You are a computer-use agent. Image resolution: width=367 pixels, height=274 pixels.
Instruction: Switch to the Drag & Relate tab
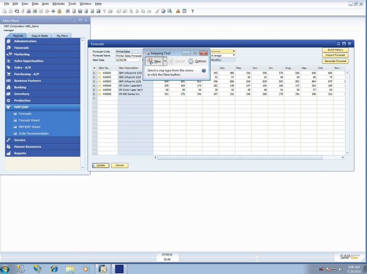click(x=40, y=36)
